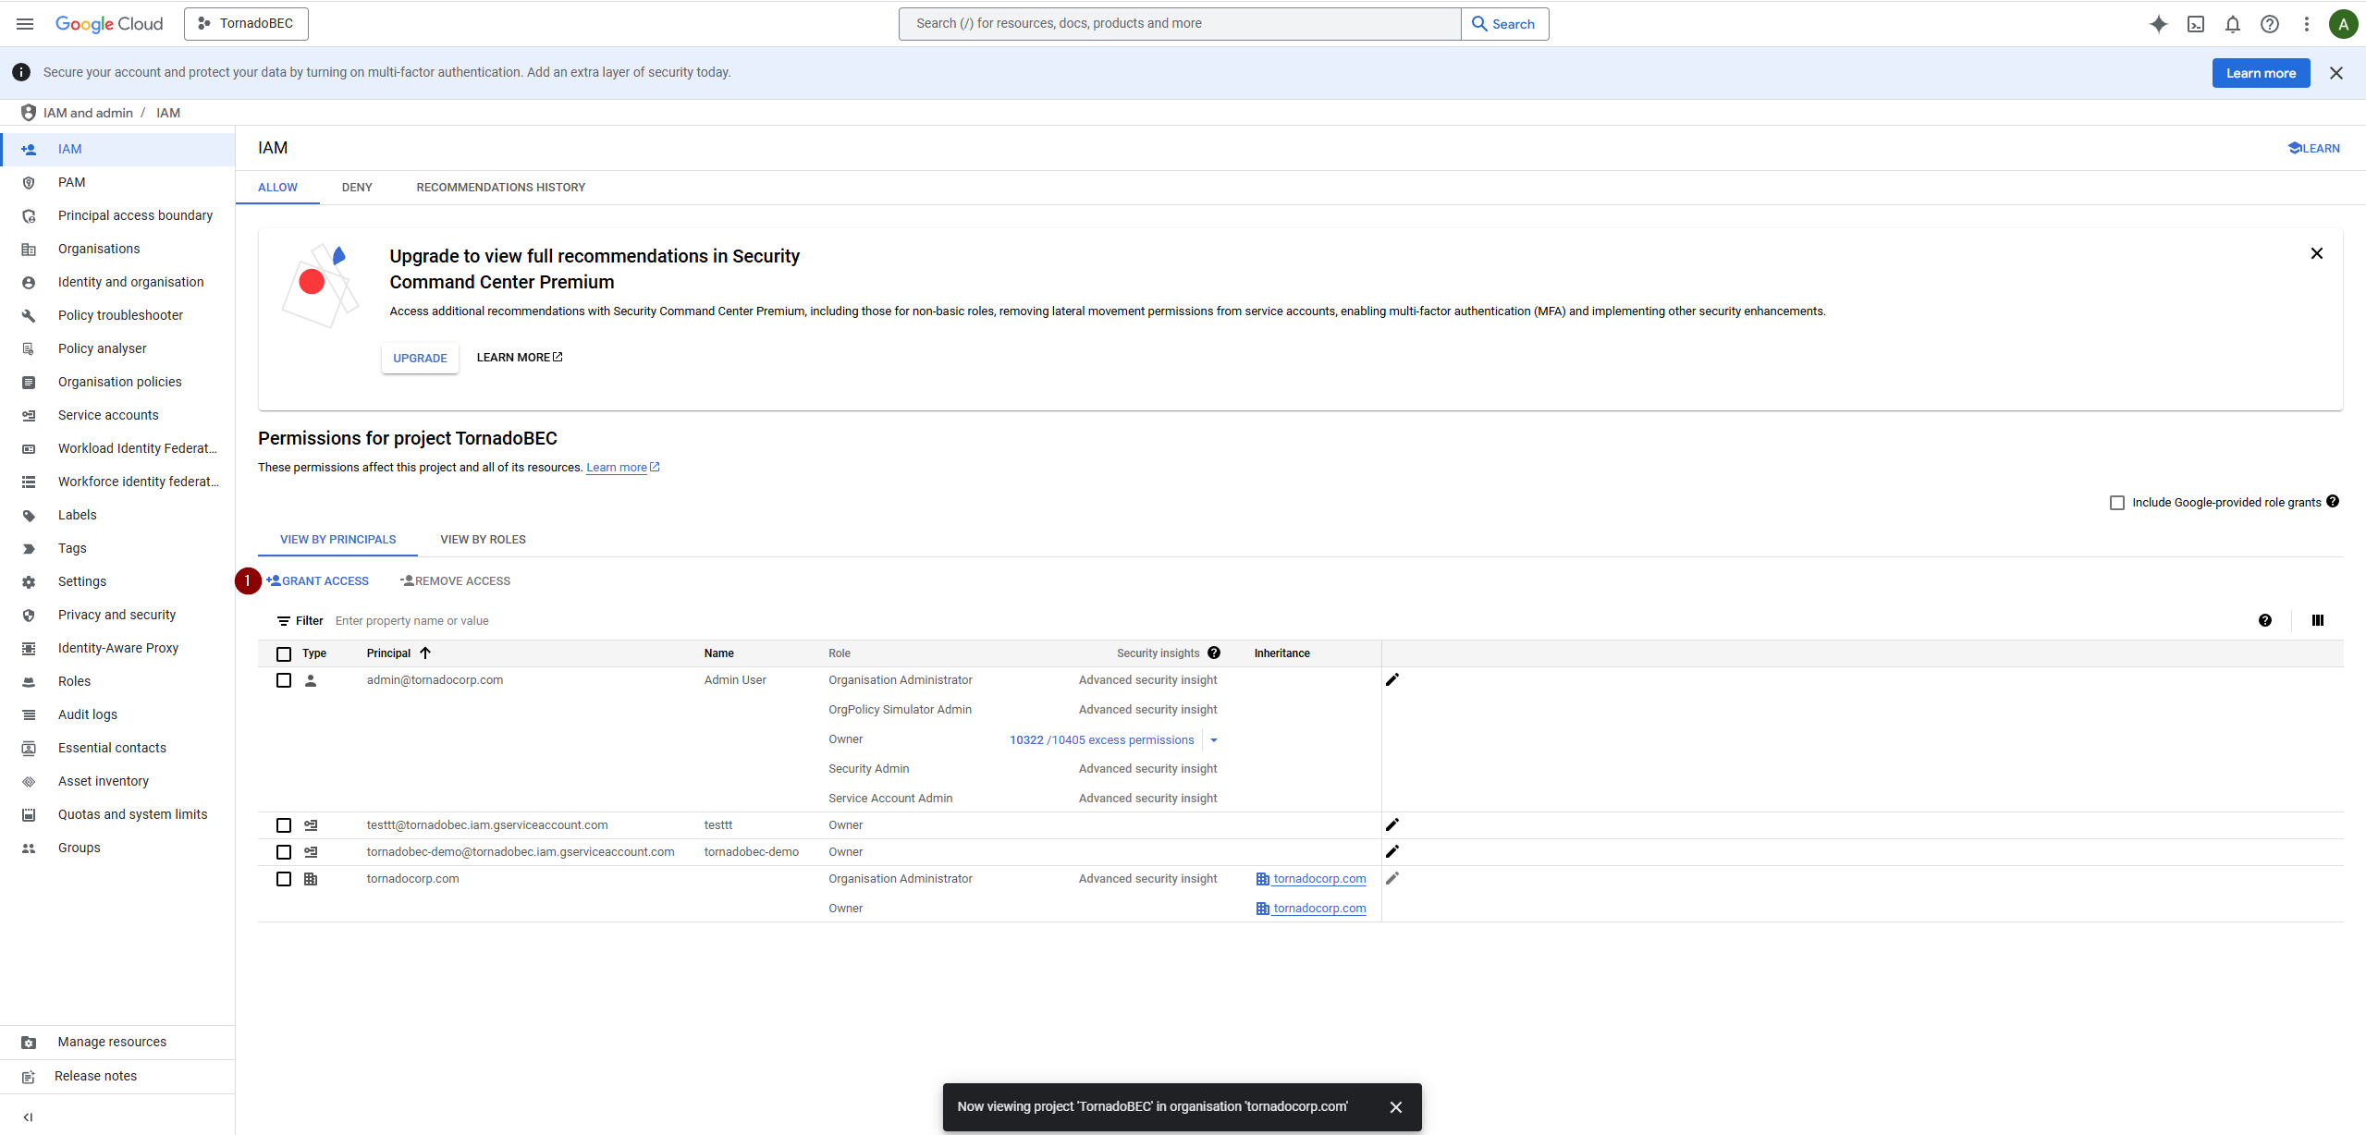Screen dimensions: 2366x1135
Task: Click the UPGRADE button
Action: pos(420,359)
